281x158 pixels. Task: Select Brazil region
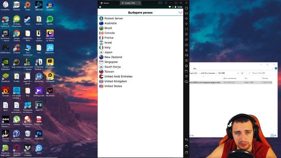point(140,28)
